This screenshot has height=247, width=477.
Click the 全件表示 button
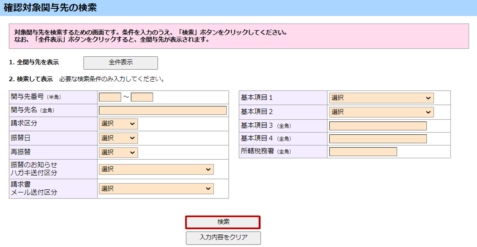120,63
